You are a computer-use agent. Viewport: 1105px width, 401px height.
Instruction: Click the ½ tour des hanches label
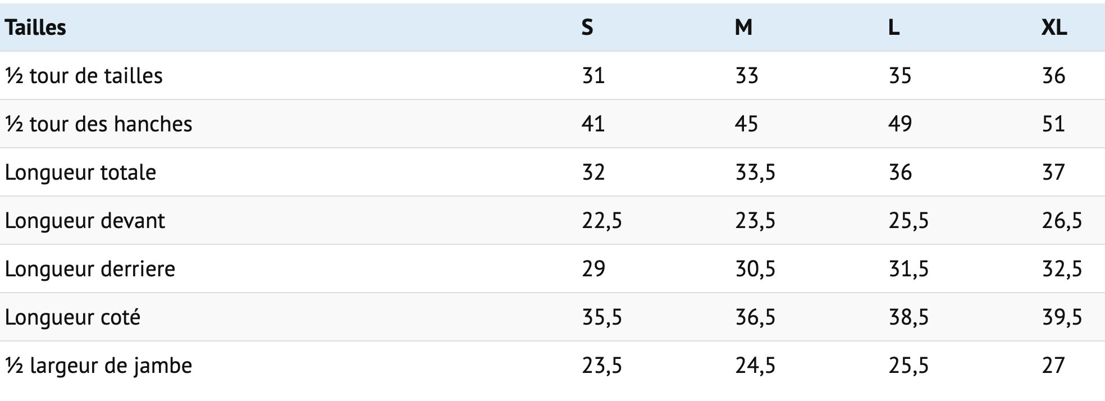click(98, 124)
